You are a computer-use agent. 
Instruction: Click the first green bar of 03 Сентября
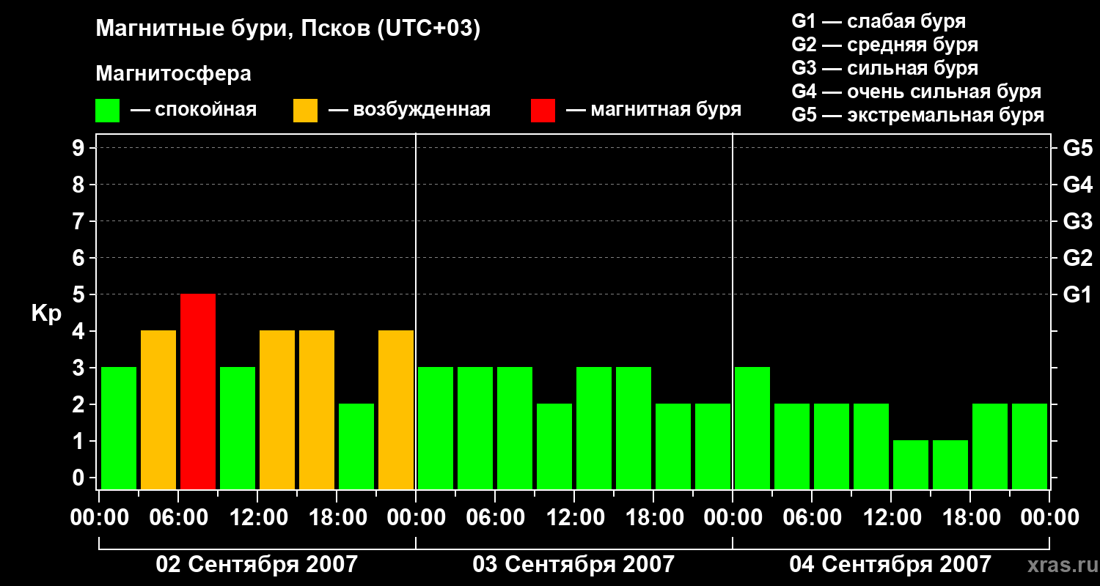[x=436, y=429]
